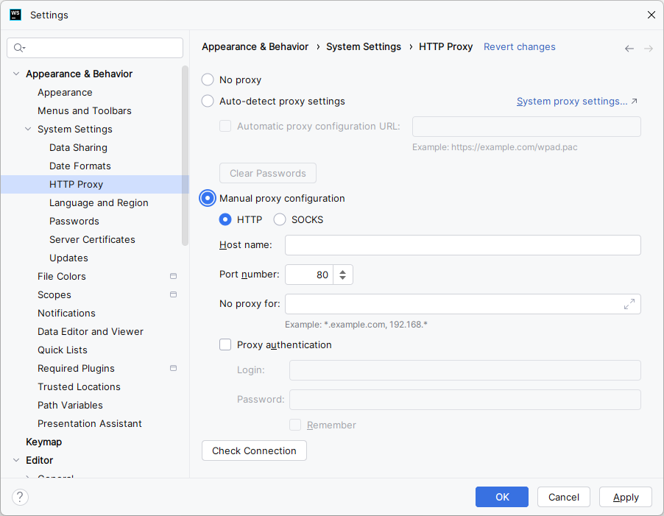Screen dimensions: 664x516
Task: Select HTTP Proxy in the settings tree
Action: (x=95, y=184)
